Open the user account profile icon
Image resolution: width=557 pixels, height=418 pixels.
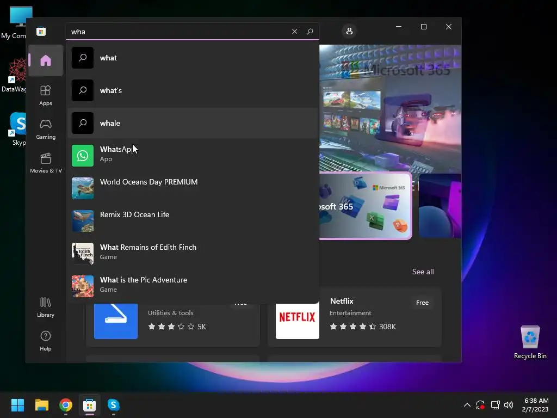click(349, 31)
